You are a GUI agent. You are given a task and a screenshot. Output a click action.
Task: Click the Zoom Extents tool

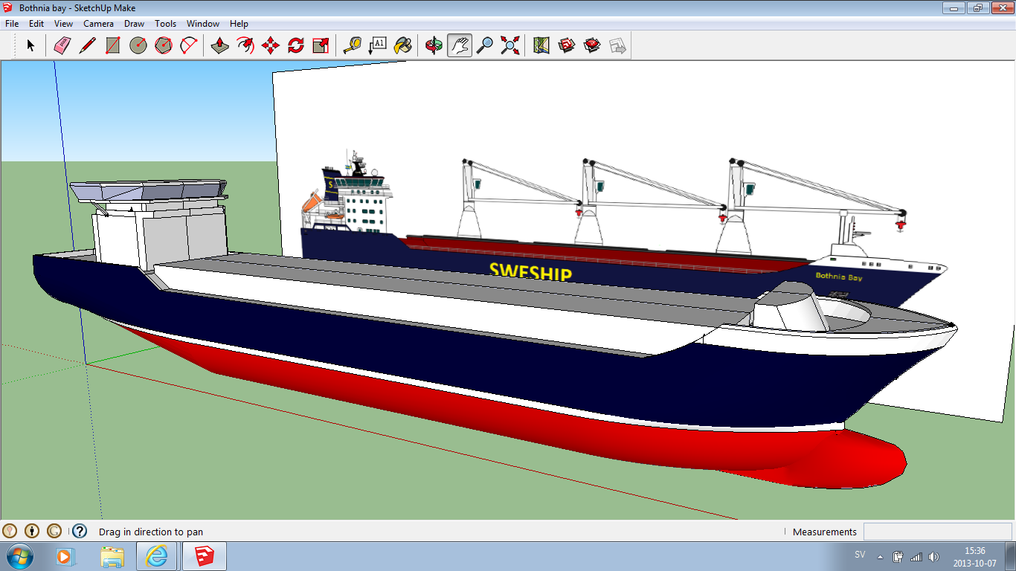click(x=510, y=45)
